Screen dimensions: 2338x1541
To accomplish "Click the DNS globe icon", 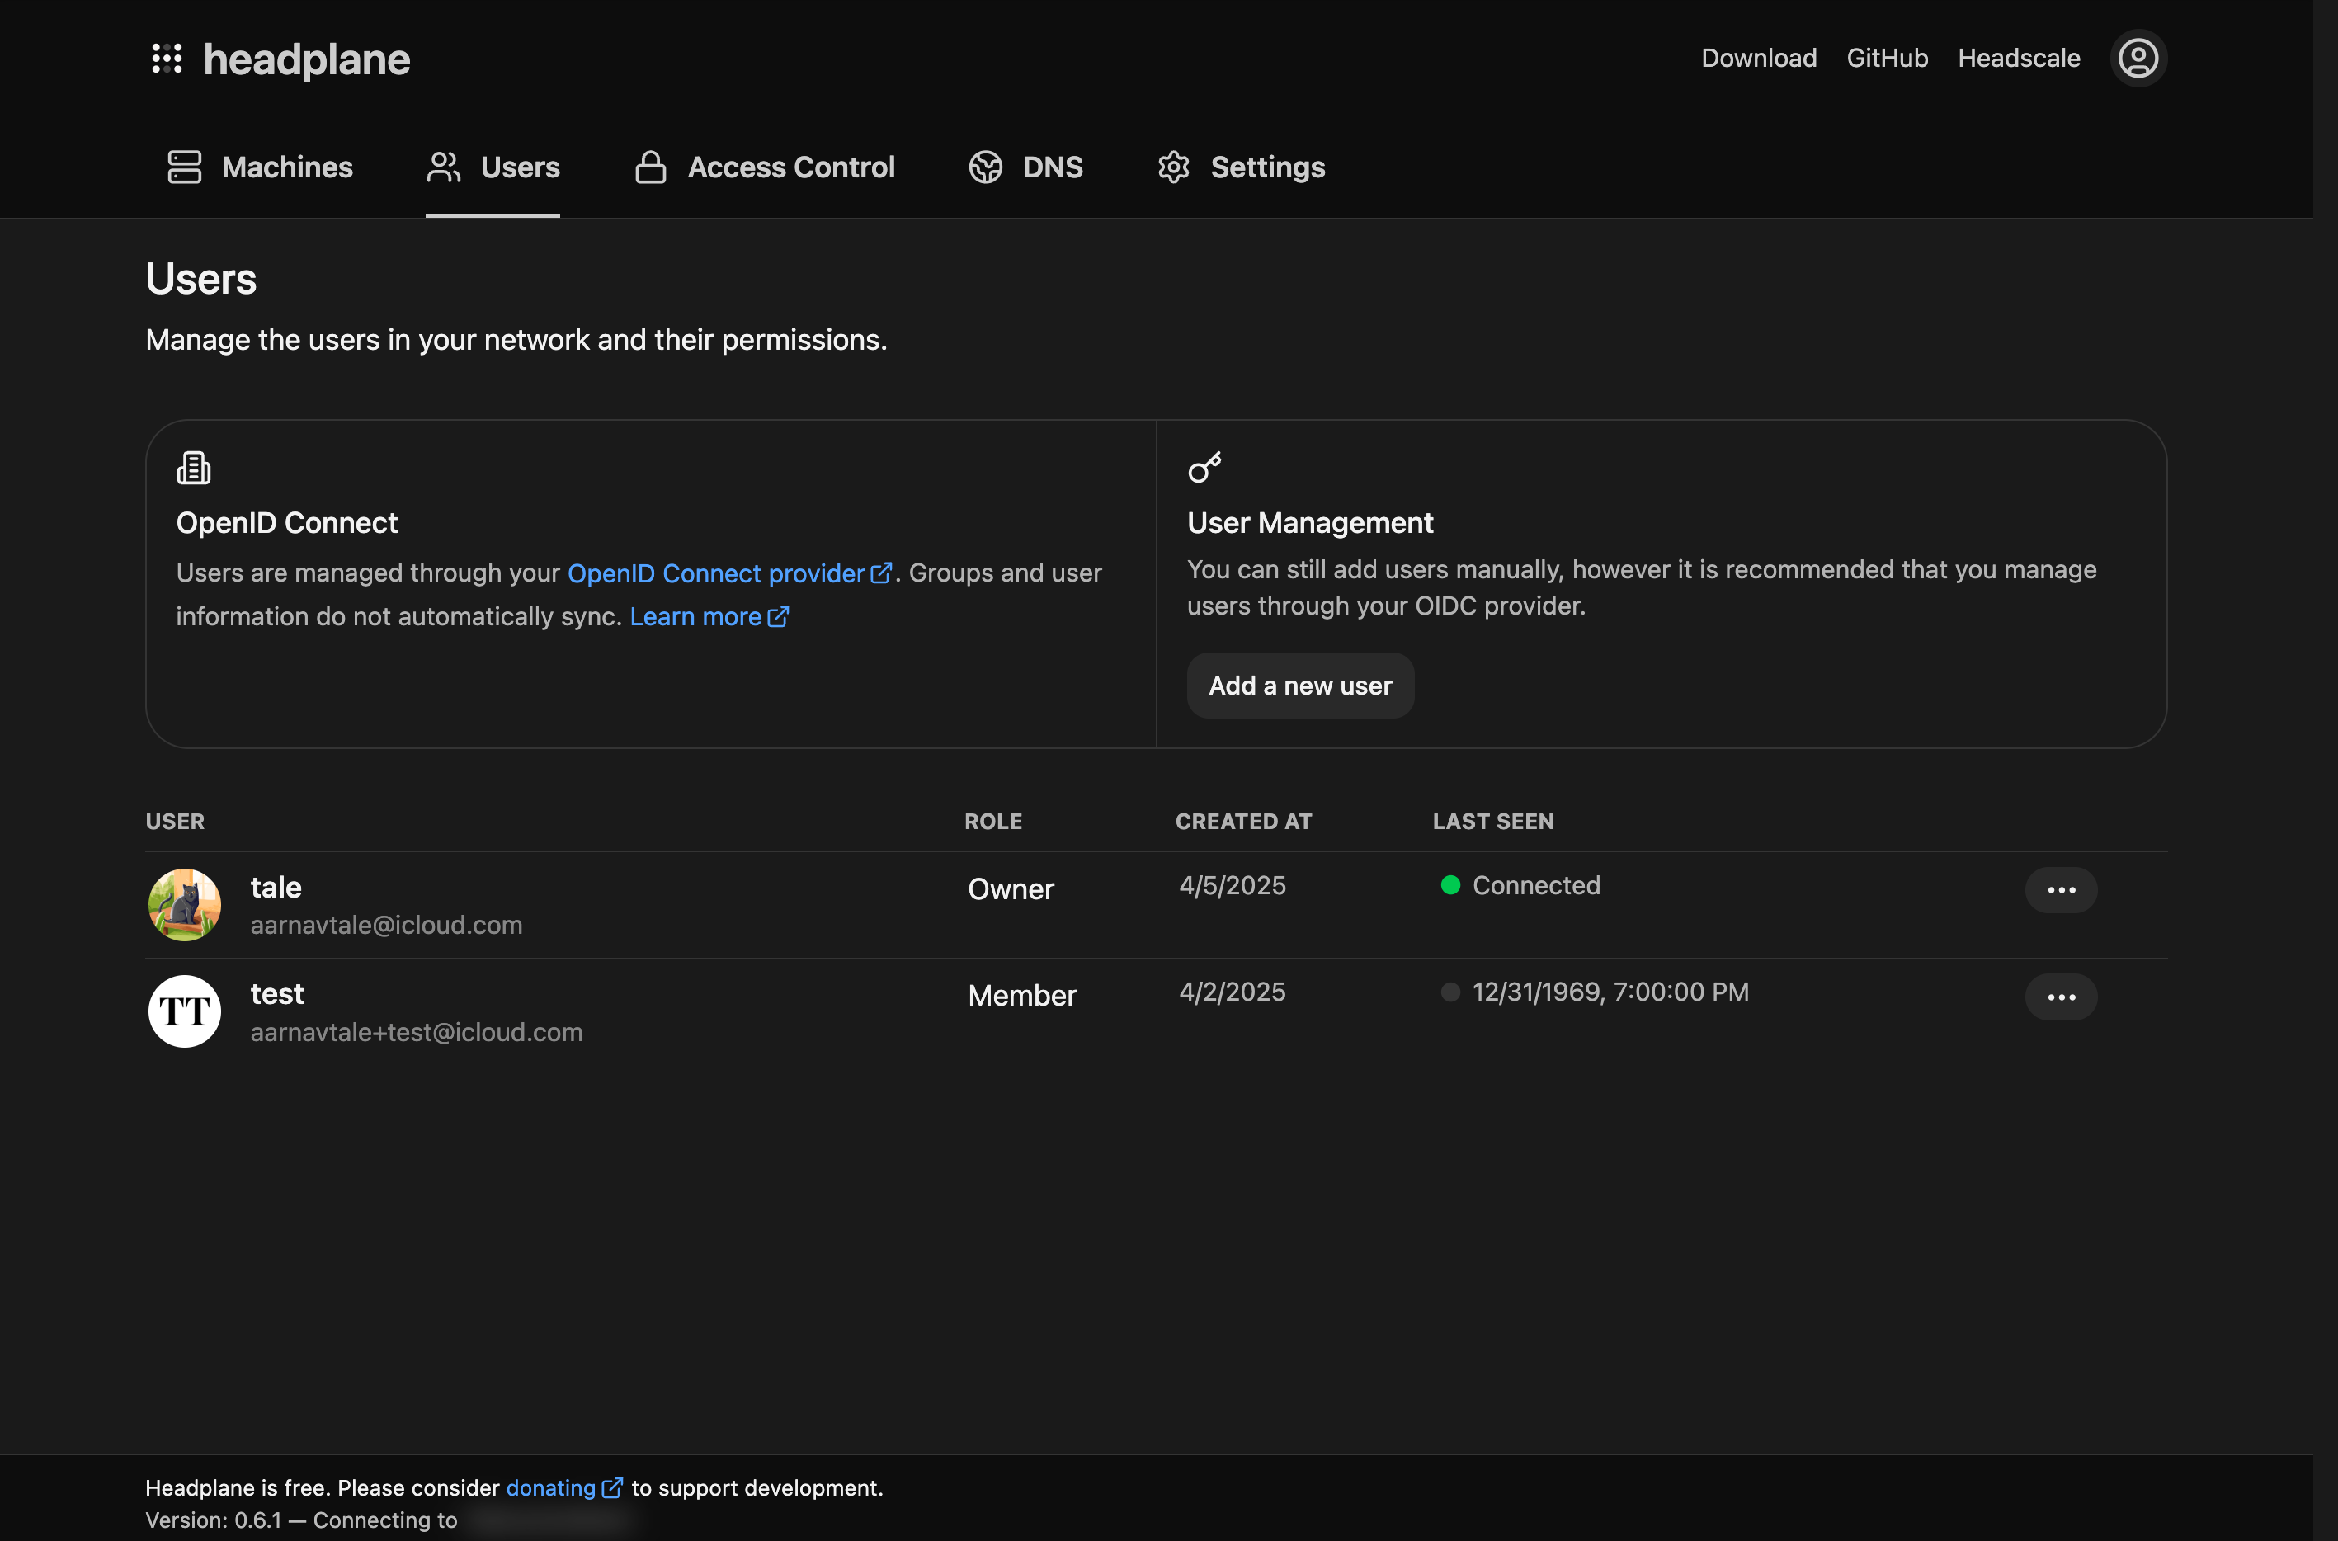I will click(x=985, y=167).
